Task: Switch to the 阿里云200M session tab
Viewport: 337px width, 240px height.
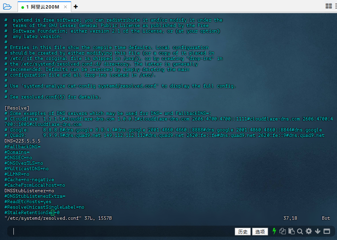Action: [42, 7]
